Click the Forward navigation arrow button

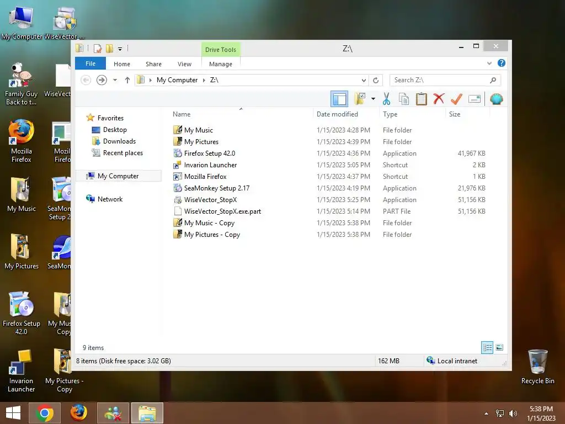pos(102,80)
